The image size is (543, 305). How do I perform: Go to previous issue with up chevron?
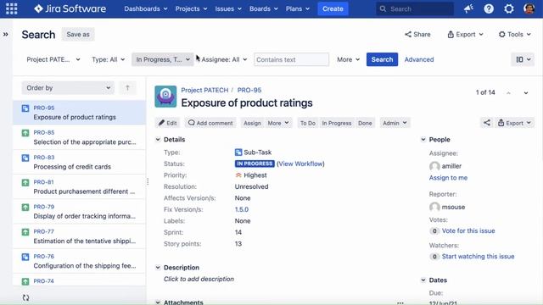pos(508,92)
